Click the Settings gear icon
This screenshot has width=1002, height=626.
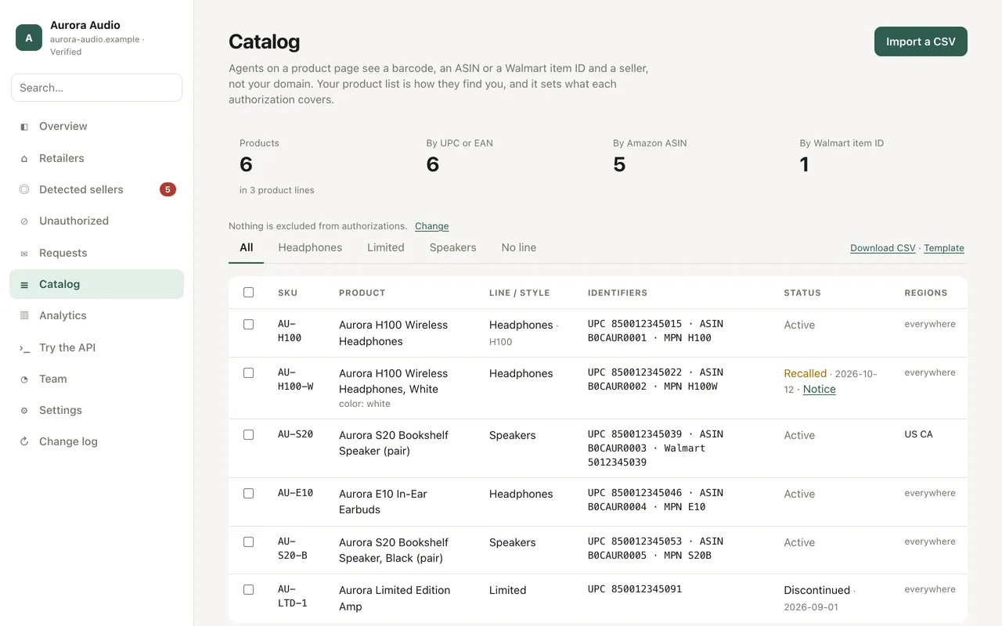tap(24, 411)
